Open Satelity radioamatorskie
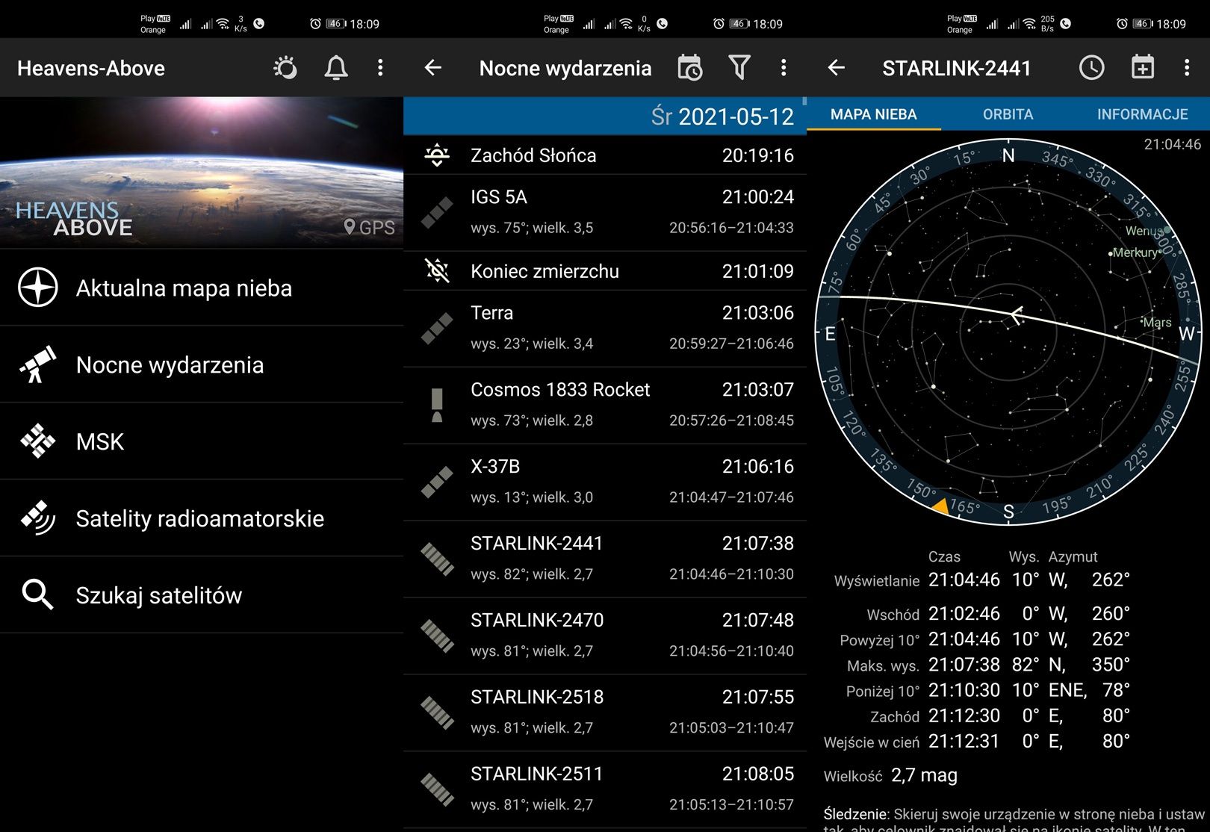Image resolution: width=1210 pixels, height=832 pixels. coord(202,518)
